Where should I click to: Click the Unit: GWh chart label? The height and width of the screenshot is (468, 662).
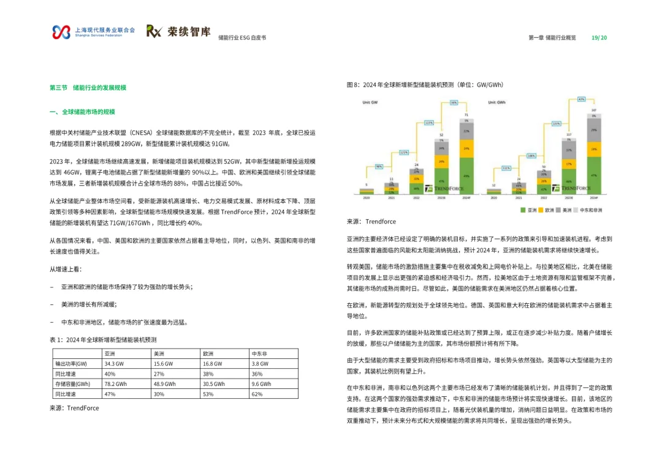[x=497, y=102]
